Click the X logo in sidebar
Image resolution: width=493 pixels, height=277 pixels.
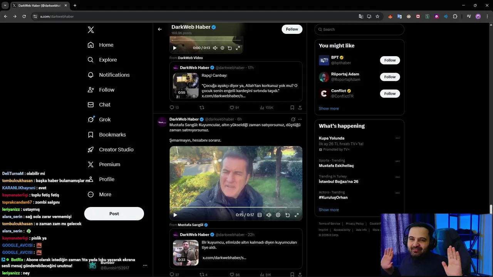[x=91, y=30]
